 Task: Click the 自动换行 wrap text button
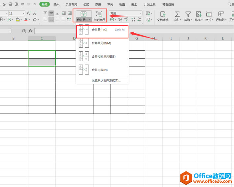(x=99, y=16)
